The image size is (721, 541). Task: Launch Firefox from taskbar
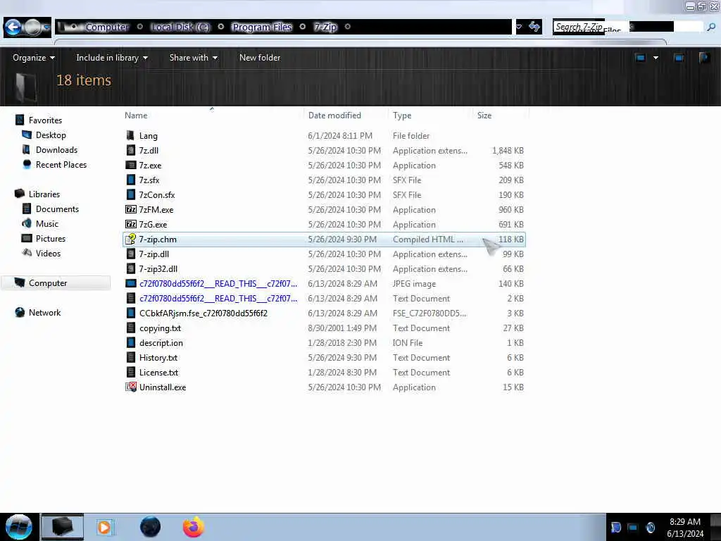pyautogui.click(x=194, y=527)
